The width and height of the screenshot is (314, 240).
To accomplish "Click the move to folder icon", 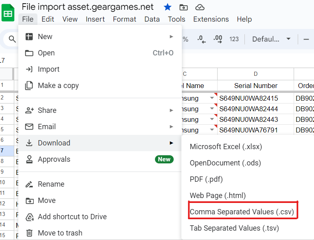I will point(183,7).
